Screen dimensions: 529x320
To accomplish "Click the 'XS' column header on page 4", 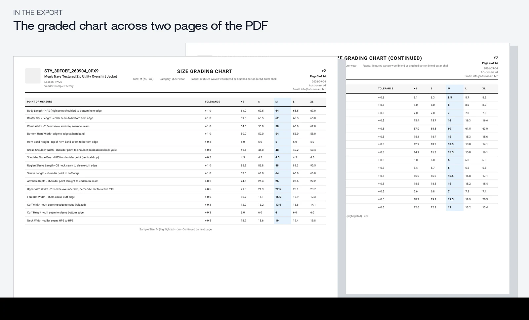I will (415, 89).
